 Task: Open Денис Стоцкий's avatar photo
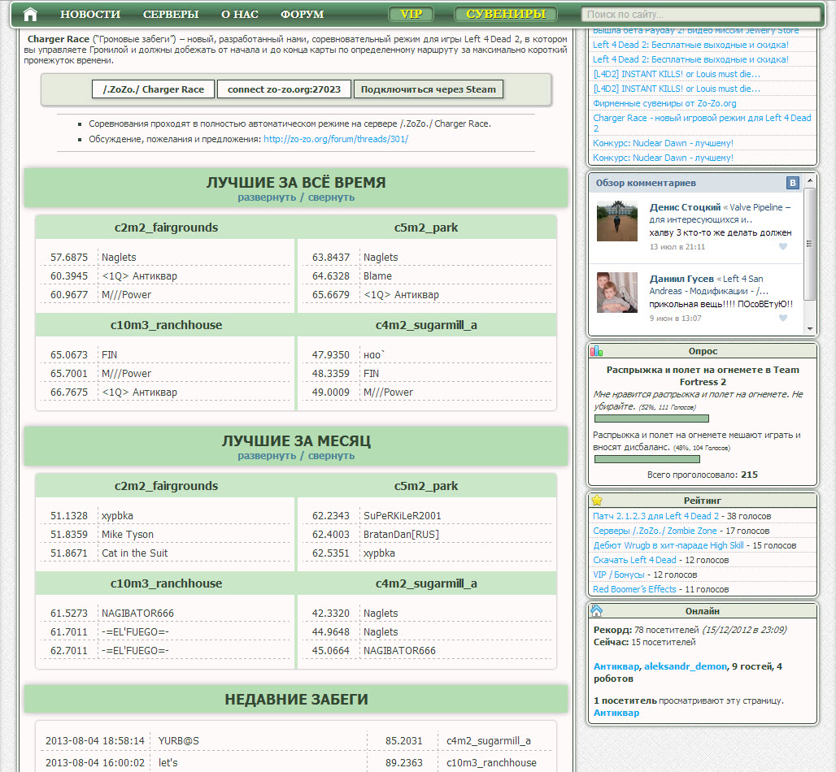coord(617,221)
